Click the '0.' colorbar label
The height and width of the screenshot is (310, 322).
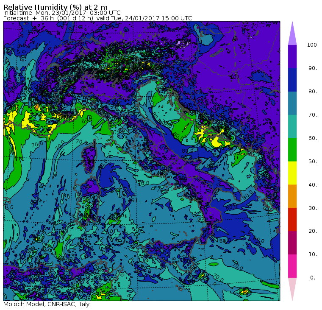coord(313,278)
